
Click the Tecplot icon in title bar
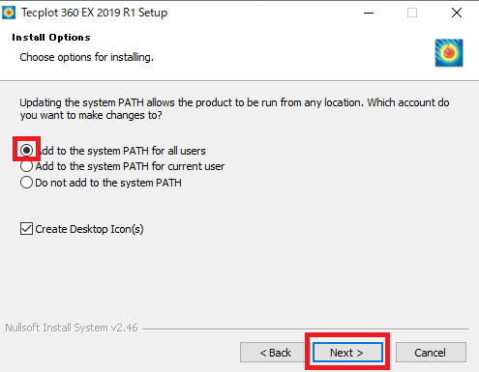[x=9, y=13]
